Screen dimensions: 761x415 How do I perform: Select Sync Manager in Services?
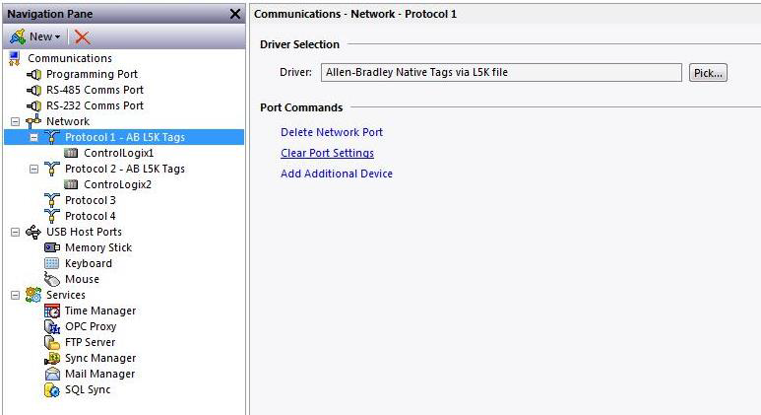tap(100, 358)
